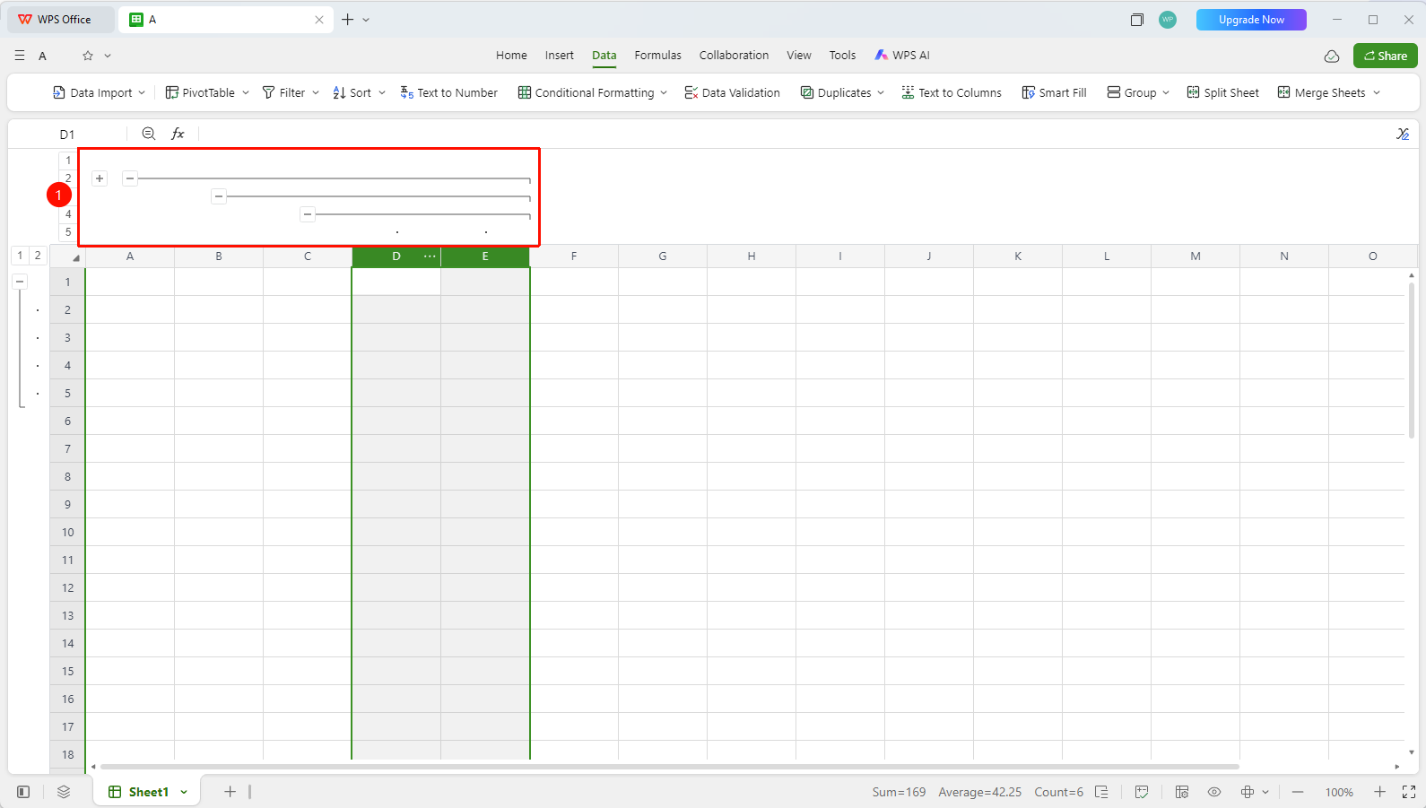Open WPS AI

pyautogui.click(x=902, y=56)
